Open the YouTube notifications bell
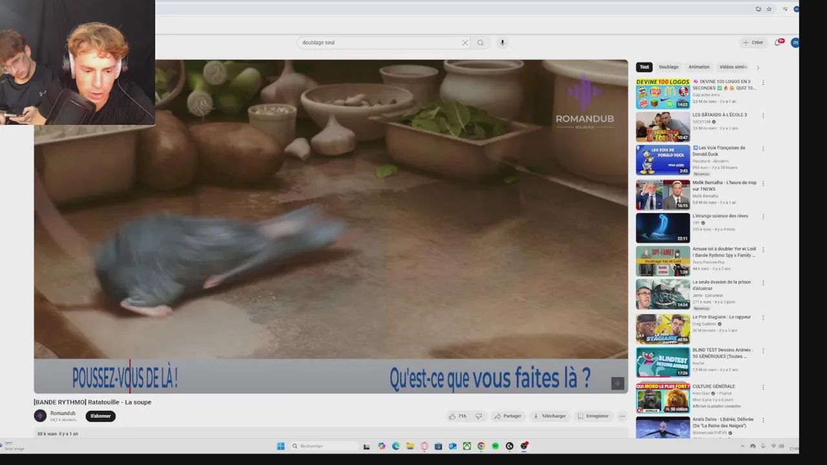Image resolution: width=827 pixels, height=465 pixels. tap(779, 43)
